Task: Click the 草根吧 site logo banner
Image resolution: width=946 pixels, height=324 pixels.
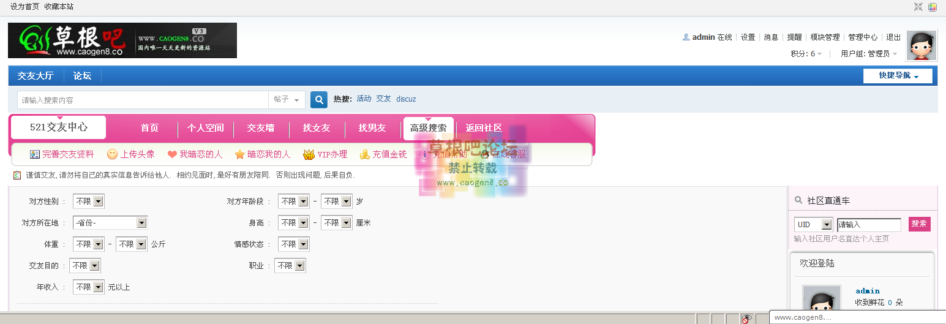Action: click(122, 40)
